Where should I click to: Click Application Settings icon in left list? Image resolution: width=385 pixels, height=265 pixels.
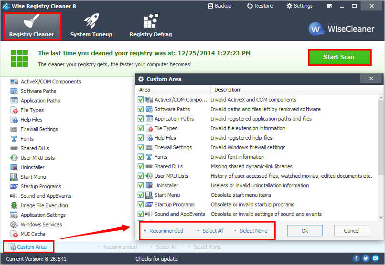click(x=14, y=215)
